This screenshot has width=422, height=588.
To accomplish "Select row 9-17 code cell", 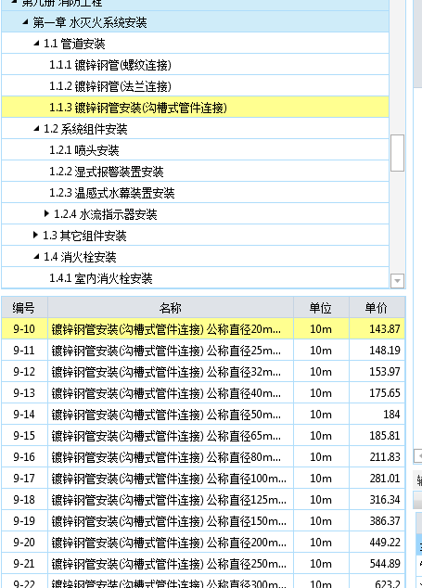I will 24,479.
